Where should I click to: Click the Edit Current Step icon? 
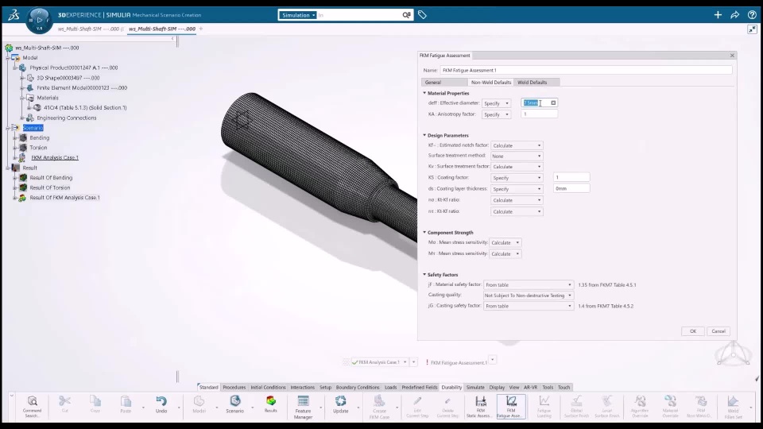coord(417,401)
